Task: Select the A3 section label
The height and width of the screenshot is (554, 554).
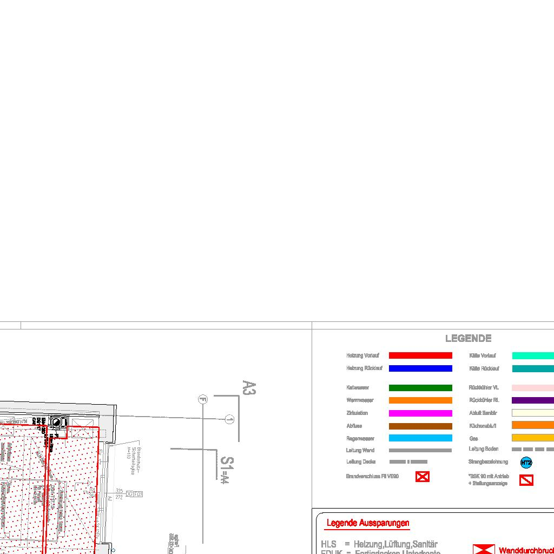Action: click(x=248, y=388)
